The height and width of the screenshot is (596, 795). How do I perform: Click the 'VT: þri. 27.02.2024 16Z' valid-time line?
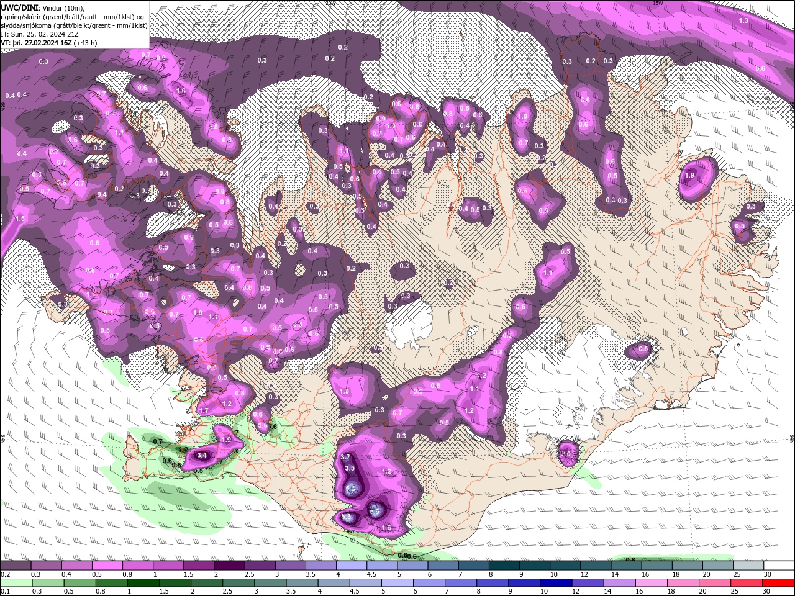[36, 43]
